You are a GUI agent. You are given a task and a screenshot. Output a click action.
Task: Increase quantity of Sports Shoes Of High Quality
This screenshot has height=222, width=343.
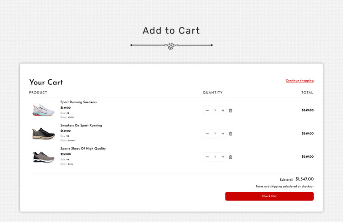(223, 157)
